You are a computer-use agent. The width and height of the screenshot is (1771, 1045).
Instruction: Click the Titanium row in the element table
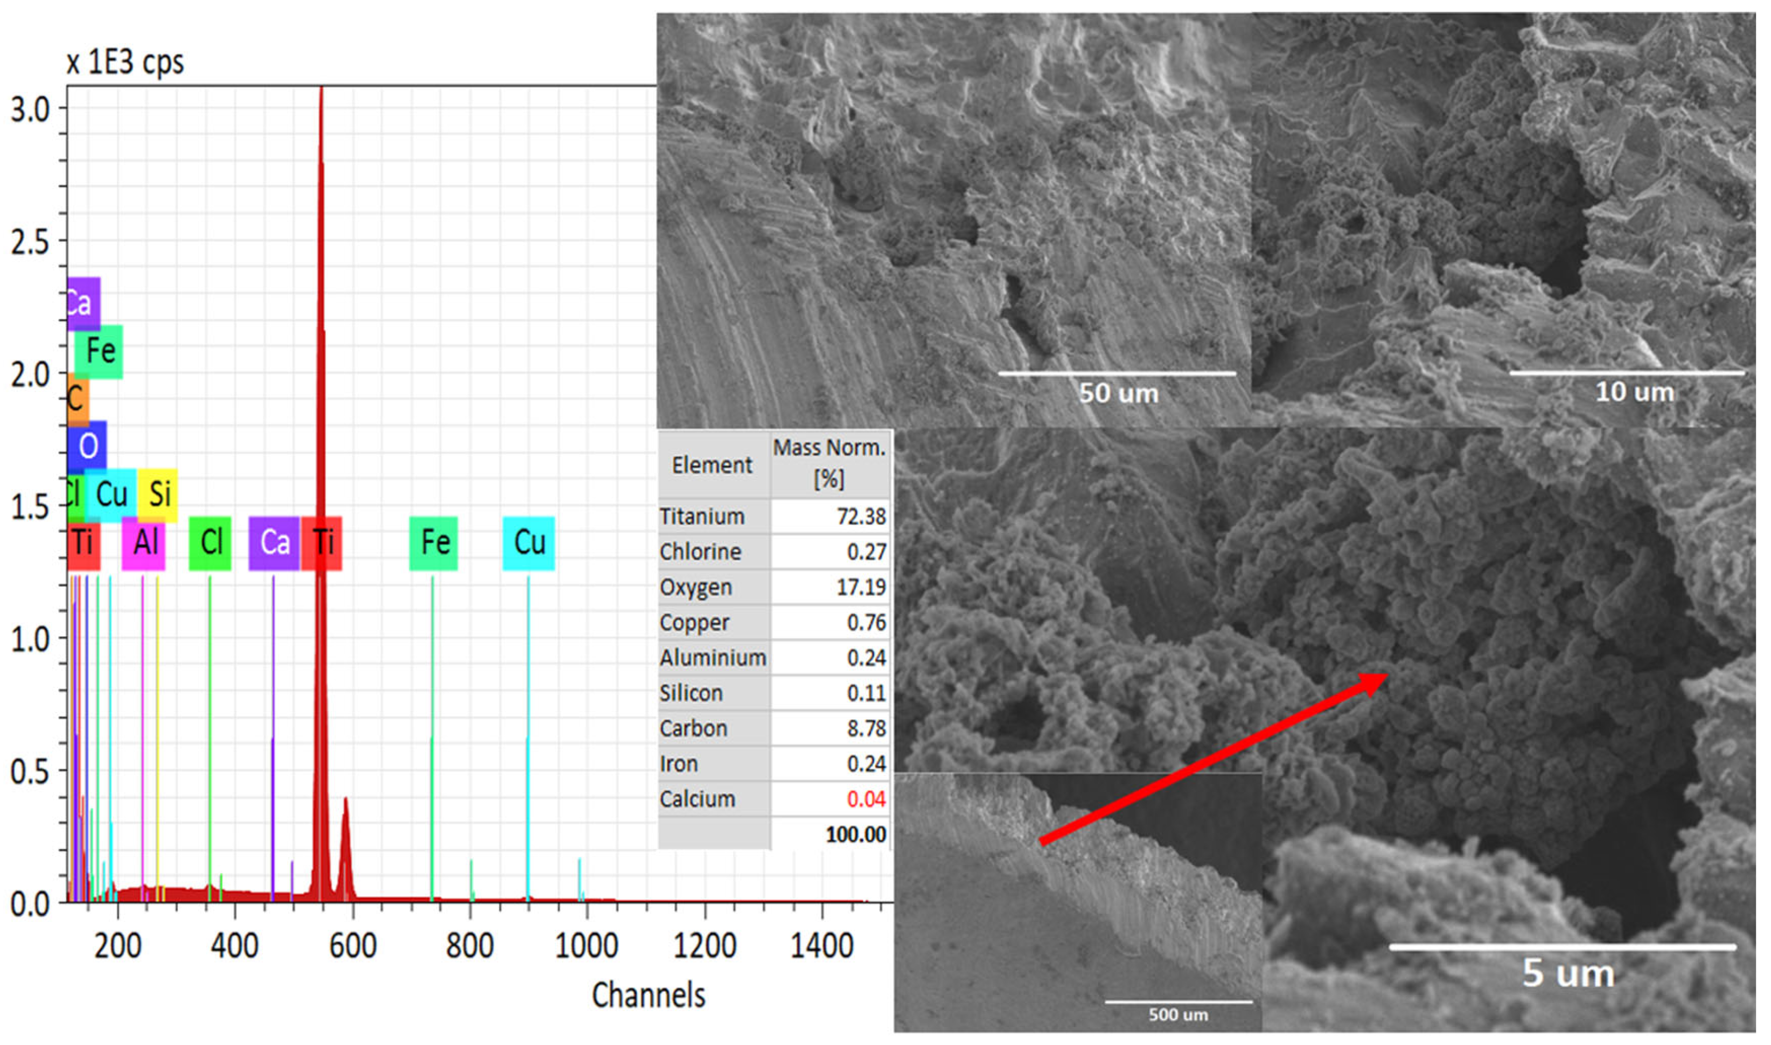coord(702,517)
